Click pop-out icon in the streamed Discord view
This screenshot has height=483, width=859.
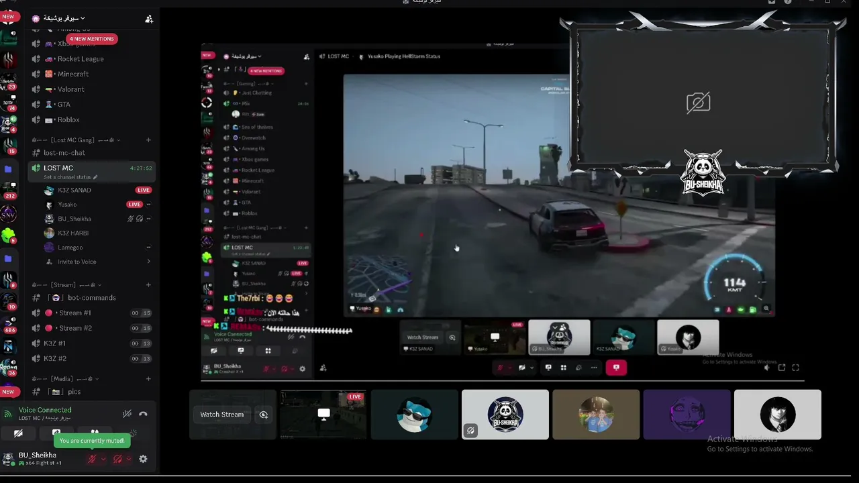point(782,368)
